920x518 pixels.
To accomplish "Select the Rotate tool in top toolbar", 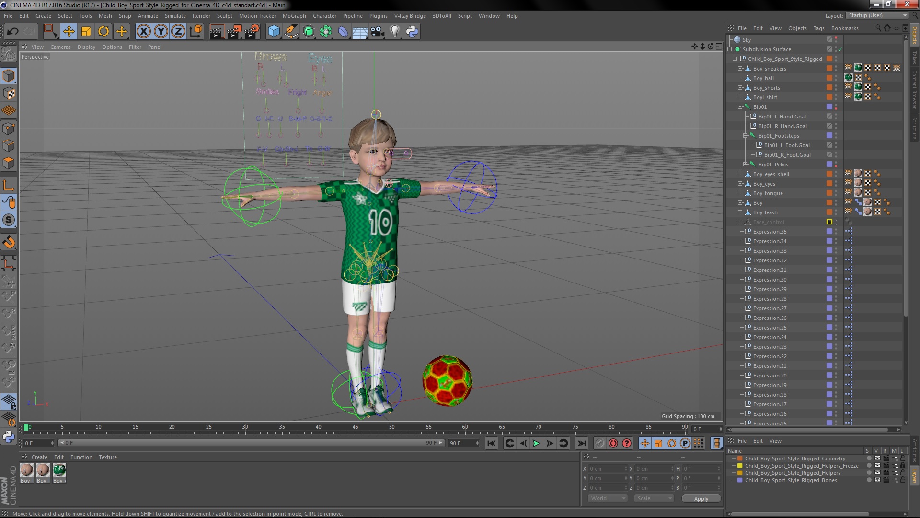I will click(x=103, y=32).
